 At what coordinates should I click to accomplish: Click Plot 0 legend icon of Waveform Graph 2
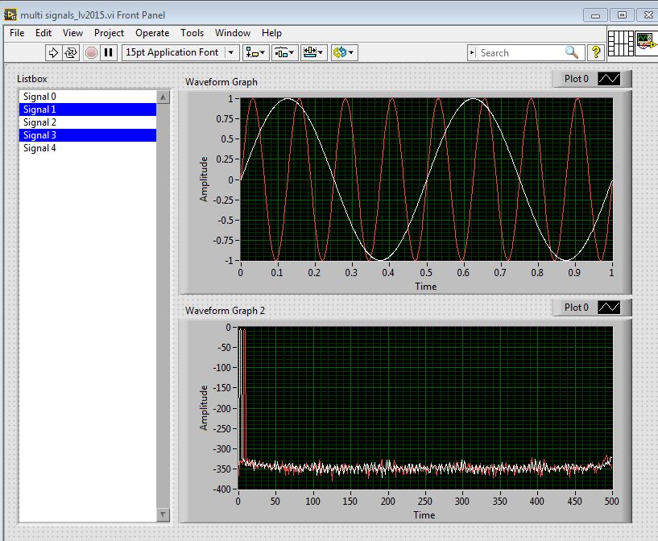(609, 308)
